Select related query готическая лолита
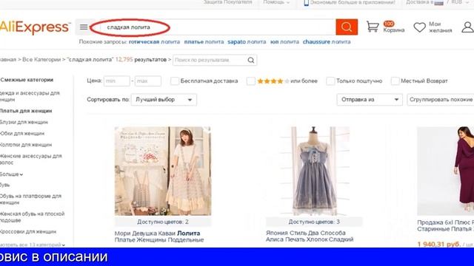The width and height of the screenshot is (474, 266). pyautogui.click(x=154, y=42)
